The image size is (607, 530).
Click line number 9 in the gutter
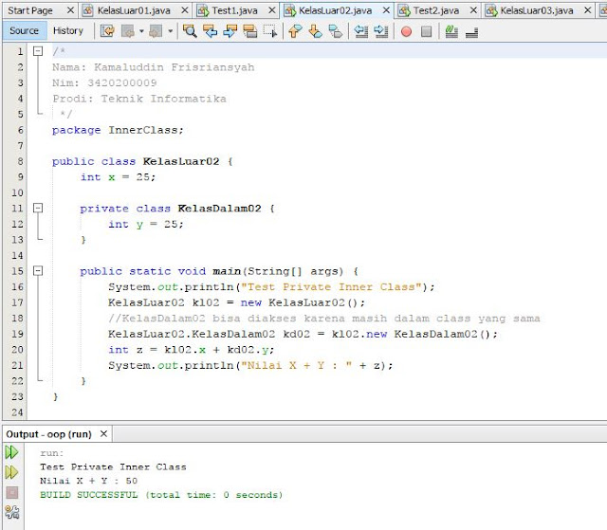(x=20, y=176)
